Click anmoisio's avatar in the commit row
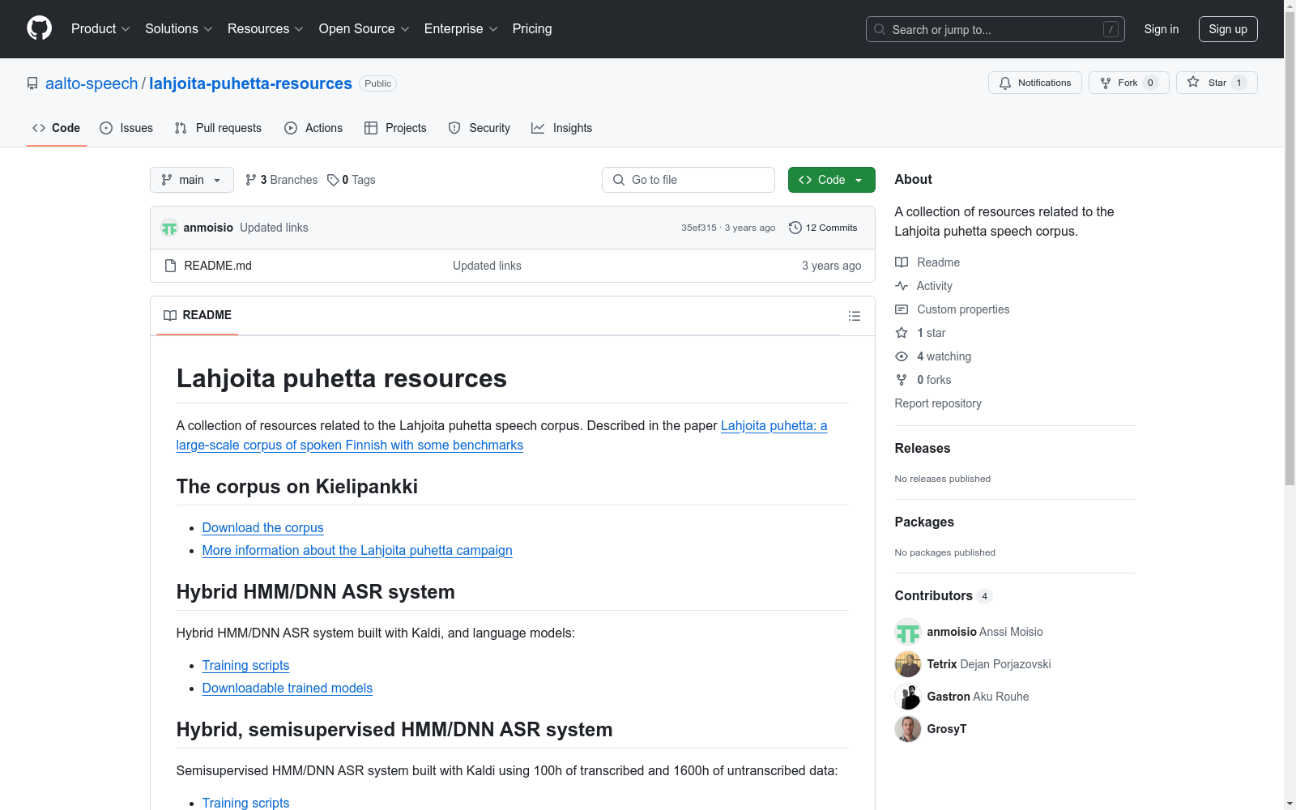The image size is (1296, 810). 169,228
